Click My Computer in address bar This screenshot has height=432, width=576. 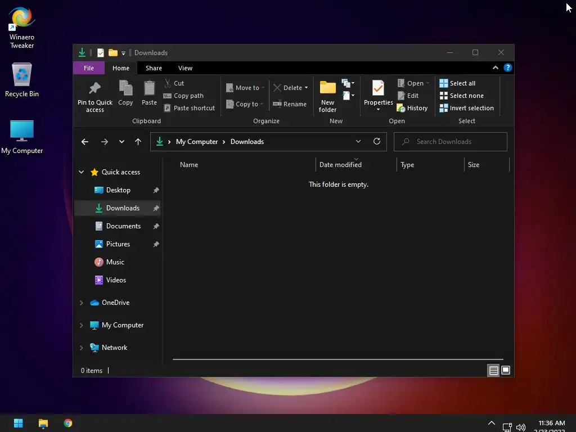pyautogui.click(x=196, y=142)
